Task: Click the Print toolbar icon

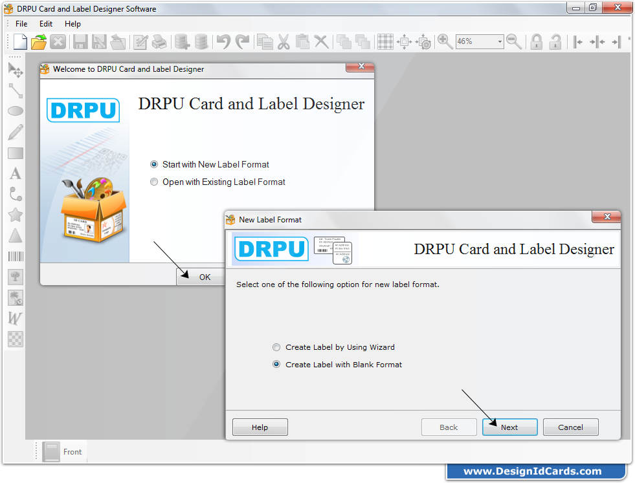Action: [x=159, y=41]
